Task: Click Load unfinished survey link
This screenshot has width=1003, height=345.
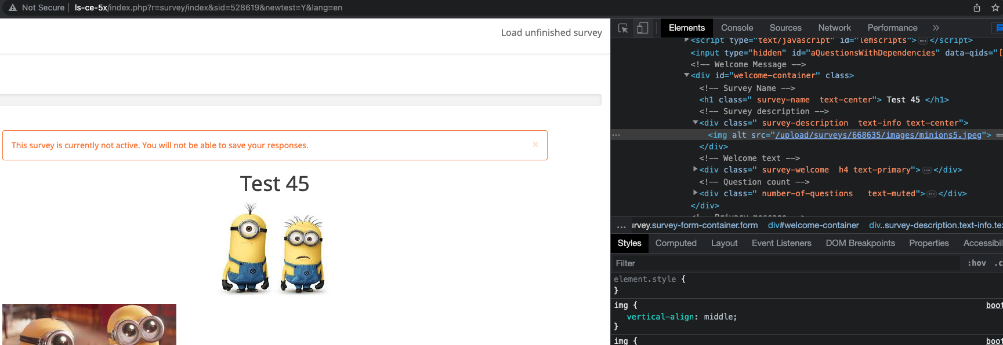Action: point(551,33)
